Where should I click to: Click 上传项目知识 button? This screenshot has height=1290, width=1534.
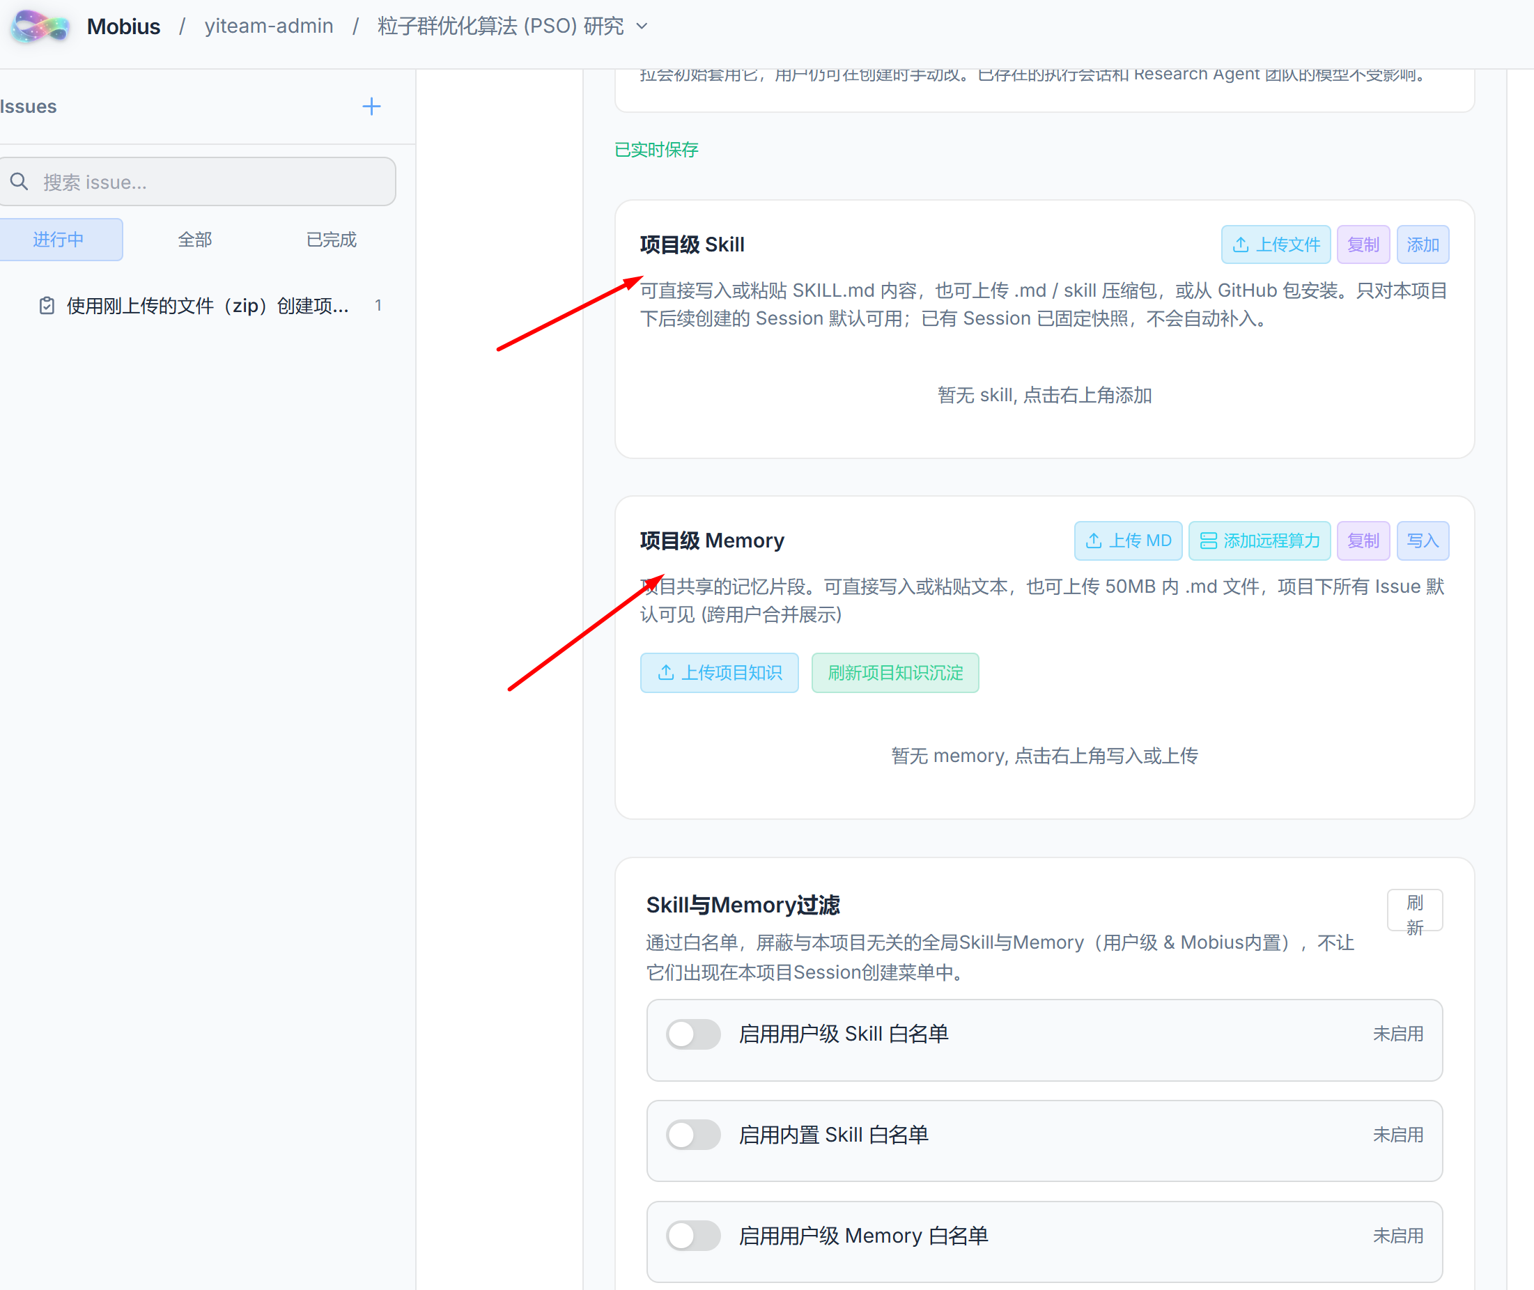pyautogui.click(x=719, y=673)
